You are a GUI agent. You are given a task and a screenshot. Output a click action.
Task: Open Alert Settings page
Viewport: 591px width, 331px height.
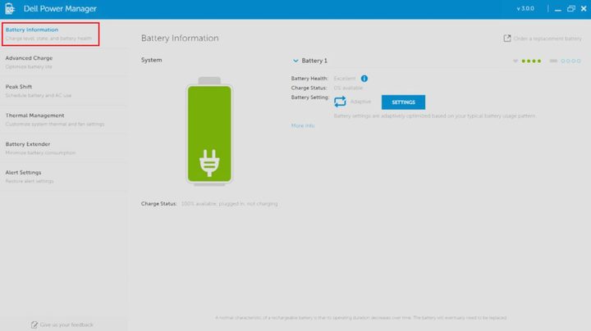63,176
